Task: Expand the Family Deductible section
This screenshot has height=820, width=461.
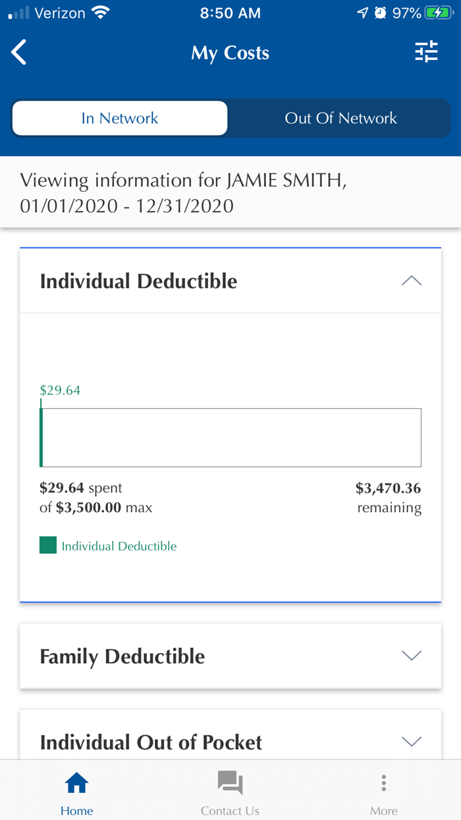Action: click(x=411, y=656)
